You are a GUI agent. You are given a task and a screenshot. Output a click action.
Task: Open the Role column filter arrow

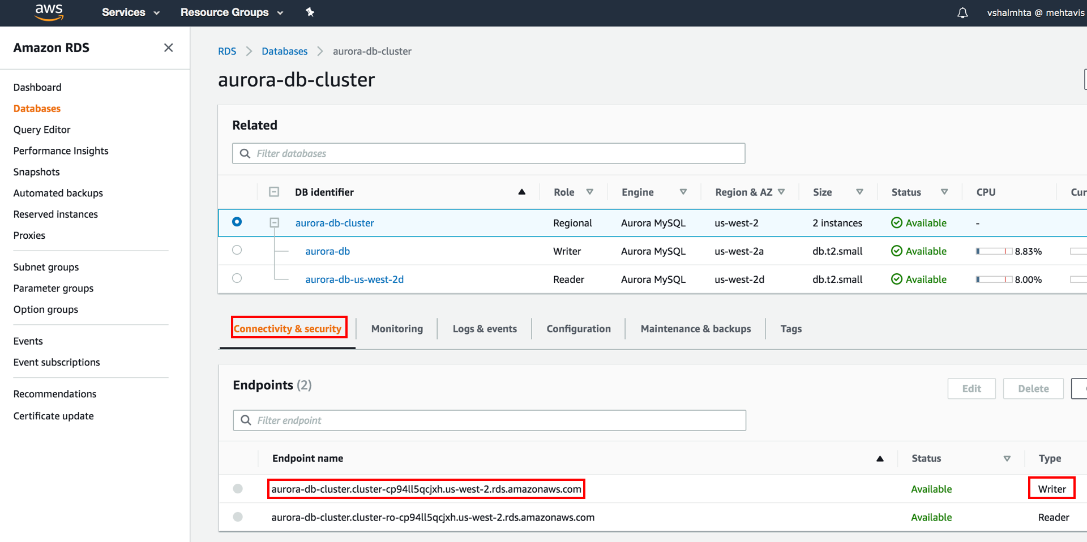pos(589,192)
